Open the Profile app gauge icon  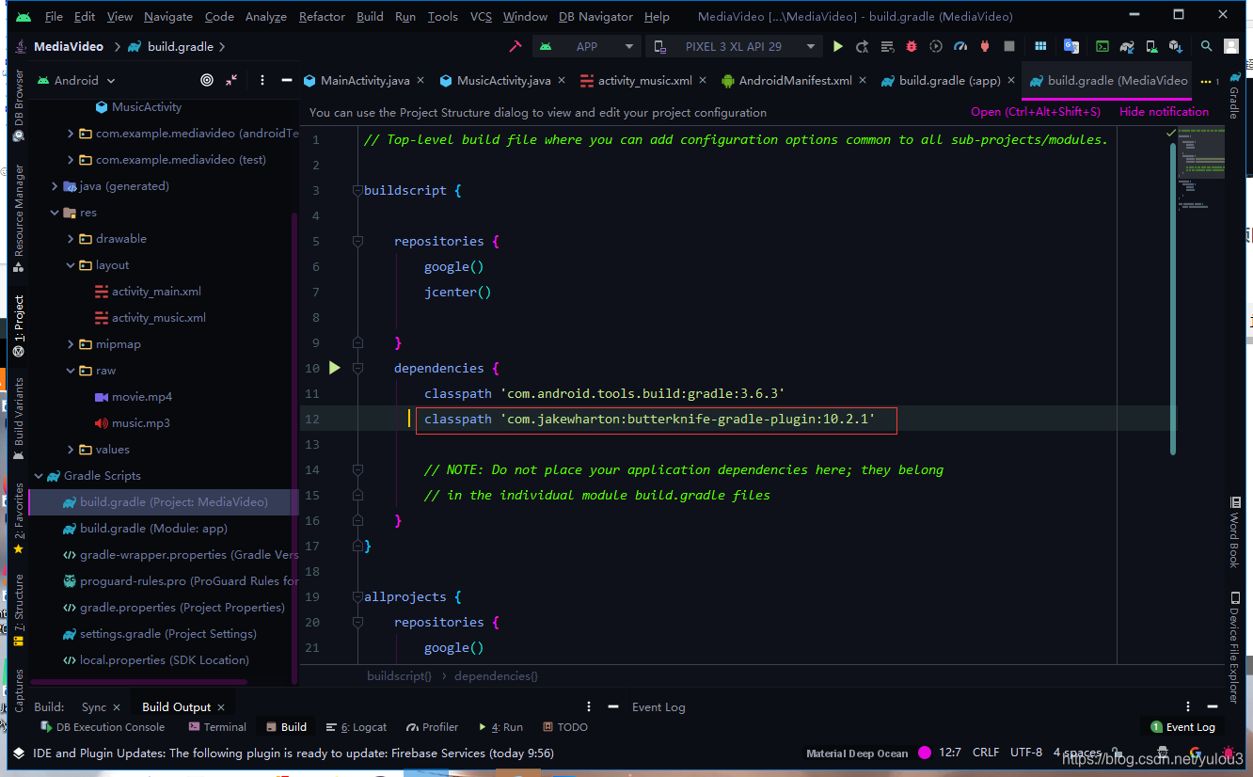pyautogui.click(x=960, y=46)
